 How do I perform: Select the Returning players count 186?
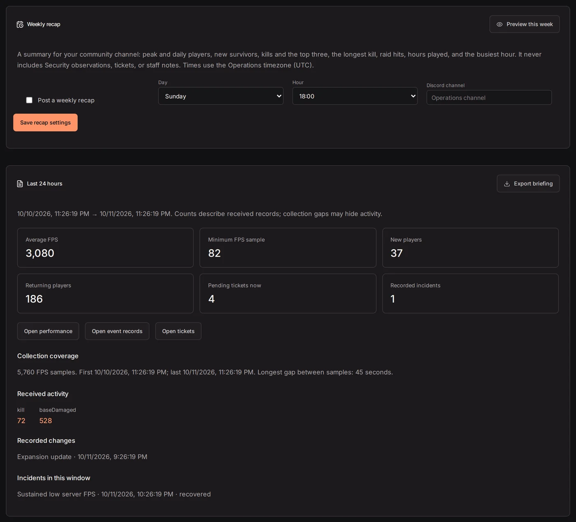(x=34, y=299)
